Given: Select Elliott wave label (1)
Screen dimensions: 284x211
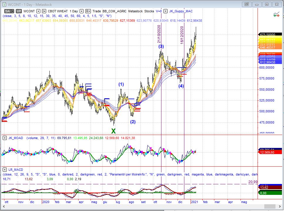Looking at the screenshot, I should [121, 84].
